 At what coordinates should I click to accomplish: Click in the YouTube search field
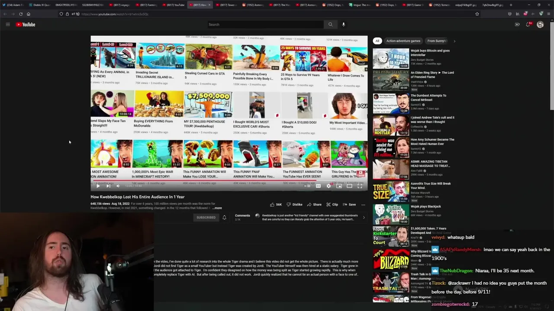pyautogui.click(x=265, y=25)
